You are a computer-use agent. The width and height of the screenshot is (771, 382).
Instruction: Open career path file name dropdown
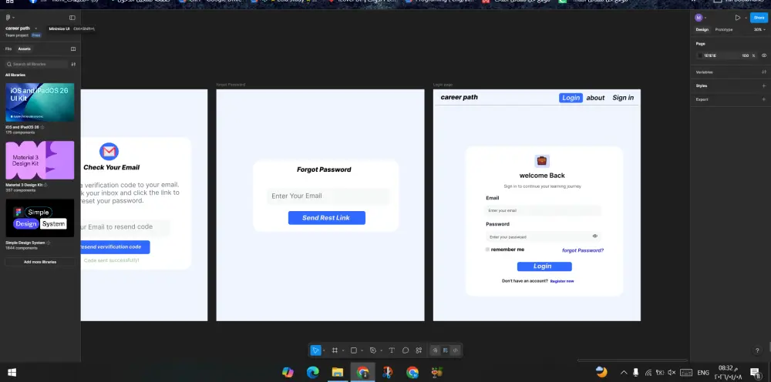pyautogui.click(x=36, y=28)
